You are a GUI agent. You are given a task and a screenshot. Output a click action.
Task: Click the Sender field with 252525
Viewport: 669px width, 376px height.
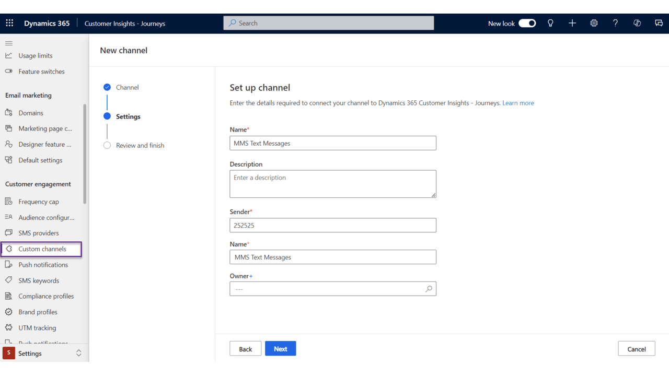click(x=333, y=225)
